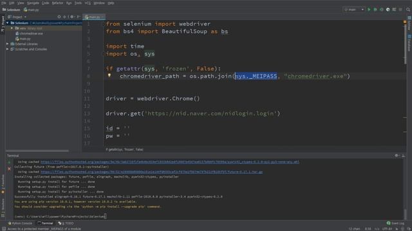This screenshot has width=412, height=231.
Task: Open Terminal panel settings gear
Action: point(397,155)
